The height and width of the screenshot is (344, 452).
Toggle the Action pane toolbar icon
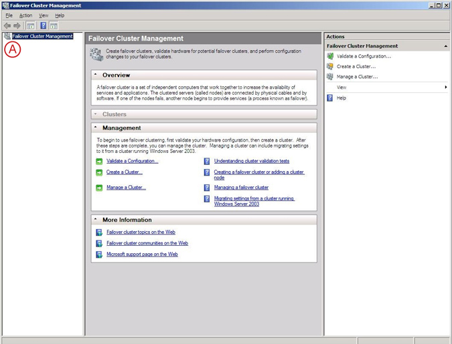pos(54,26)
